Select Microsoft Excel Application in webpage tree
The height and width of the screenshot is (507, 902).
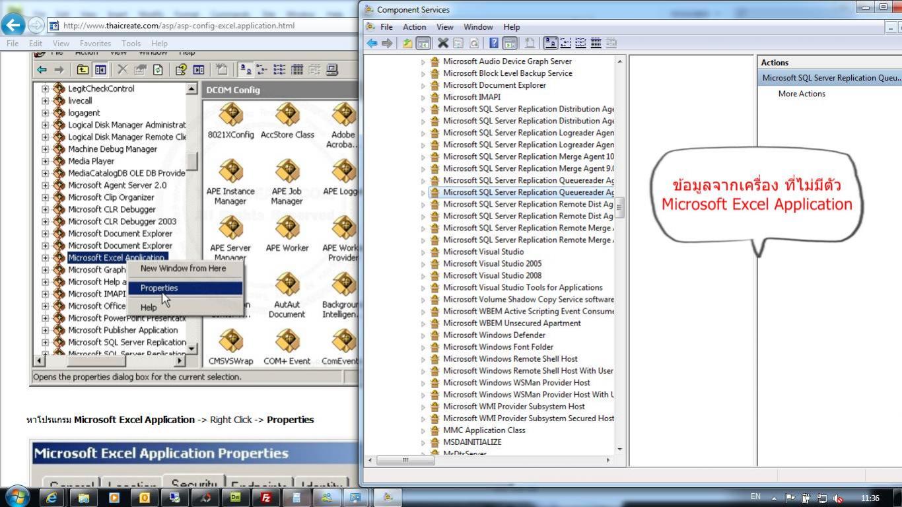[117, 257]
